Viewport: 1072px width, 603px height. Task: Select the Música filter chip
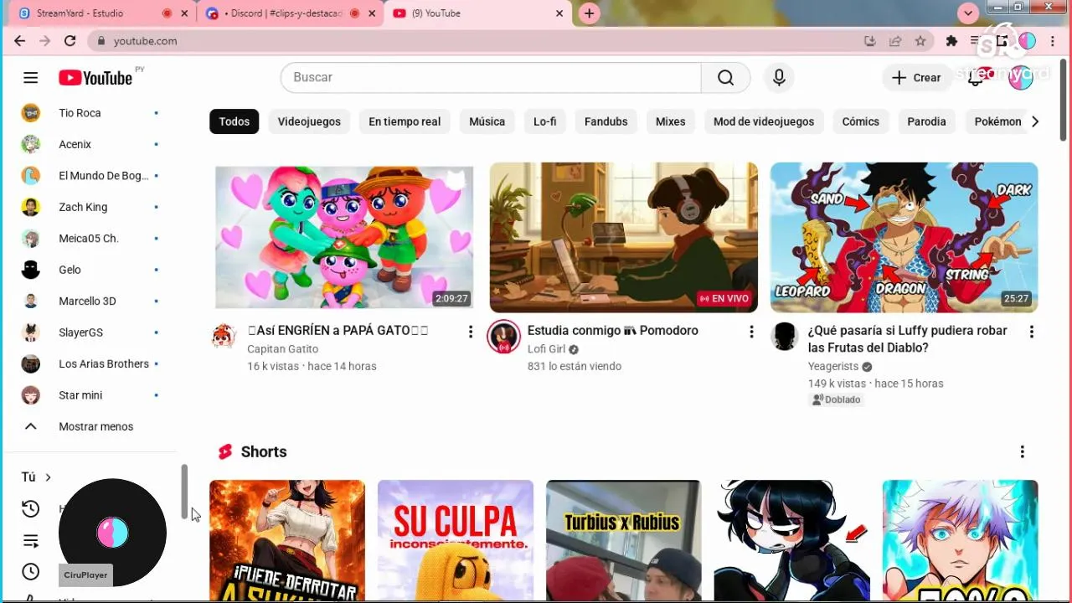coord(487,121)
